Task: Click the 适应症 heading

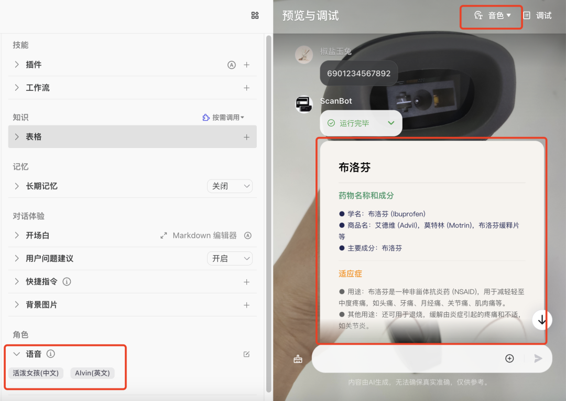Action: pos(350,274)
